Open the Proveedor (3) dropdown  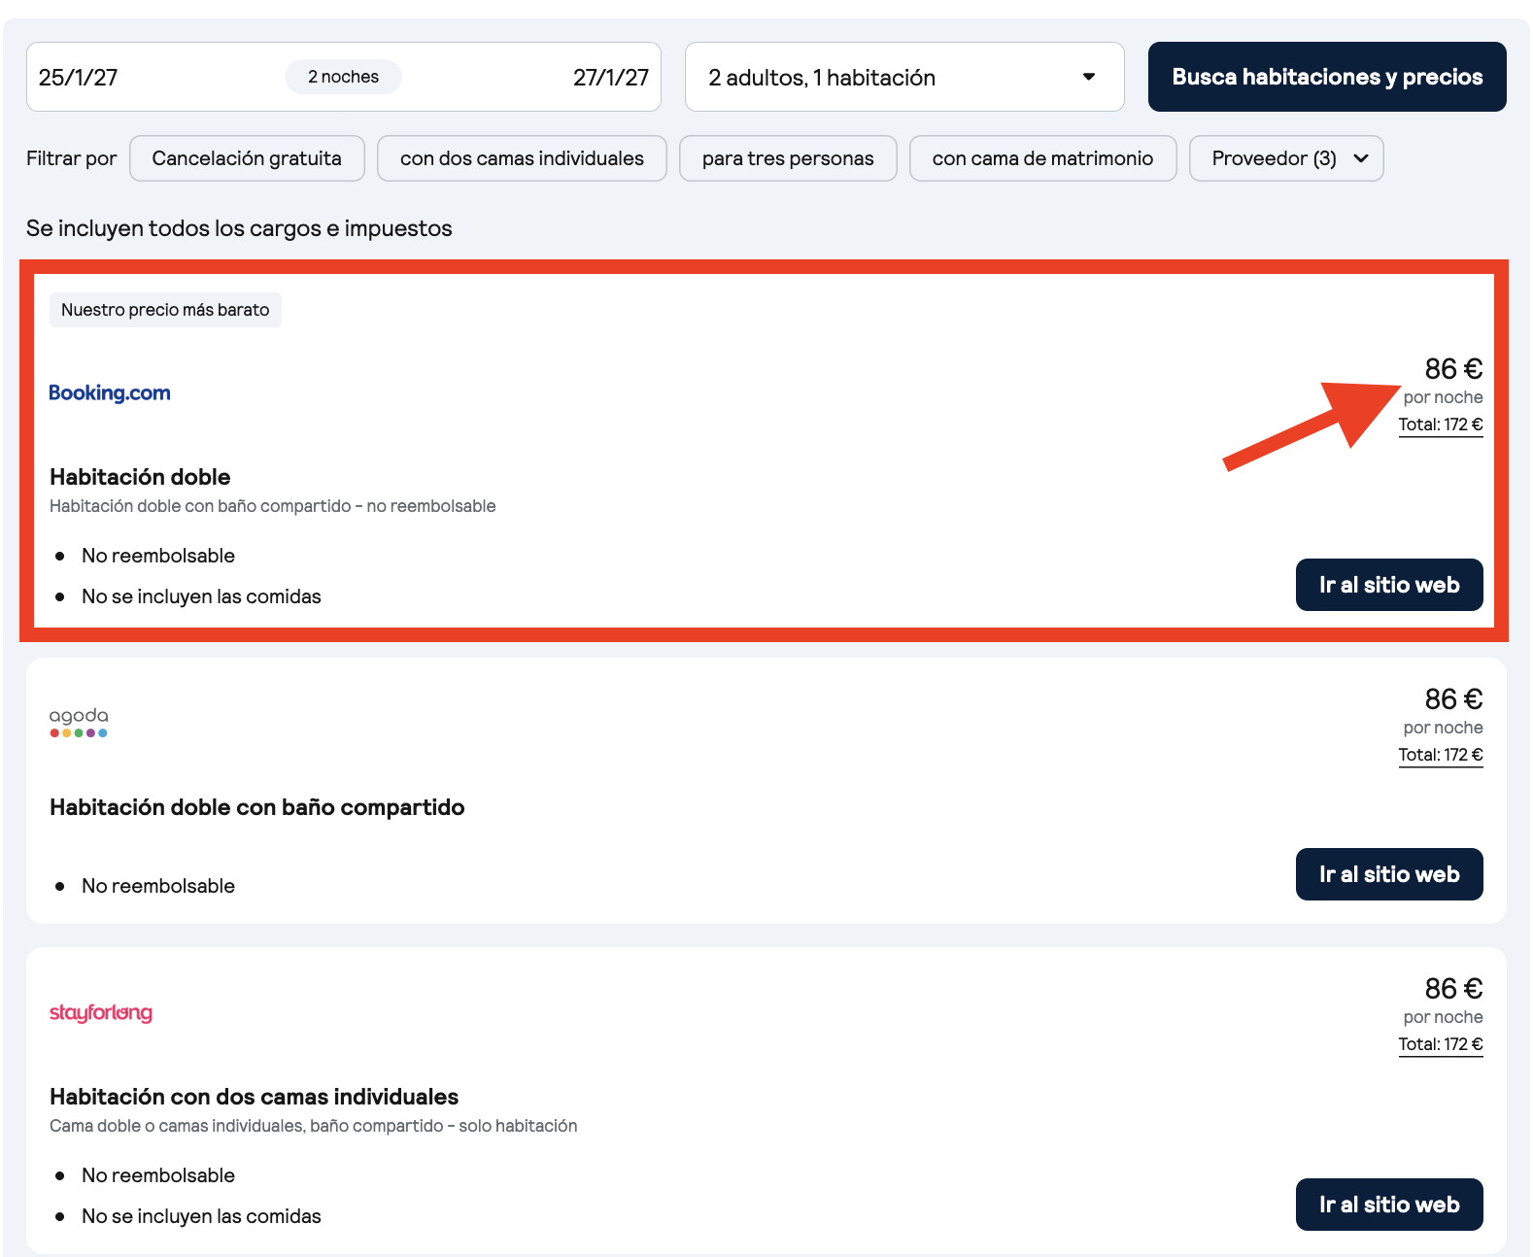[1286, 158]
